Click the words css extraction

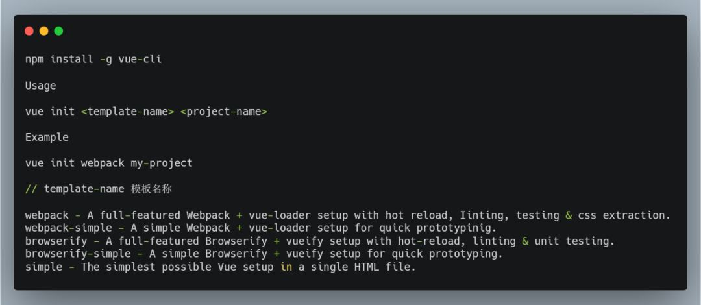coord(624,215)
